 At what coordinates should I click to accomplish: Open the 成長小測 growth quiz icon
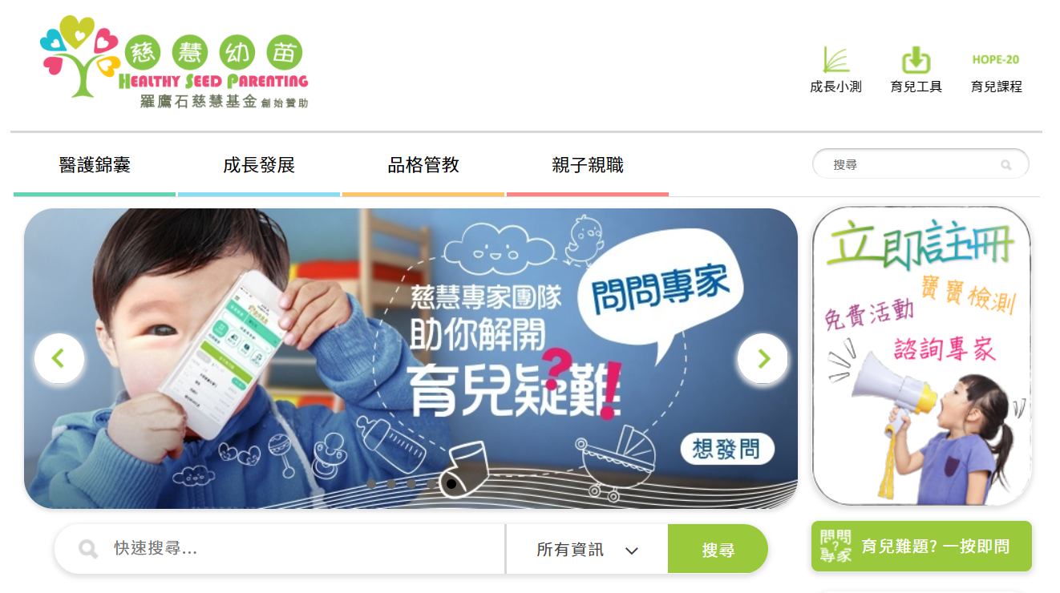[x=835, y=70]
